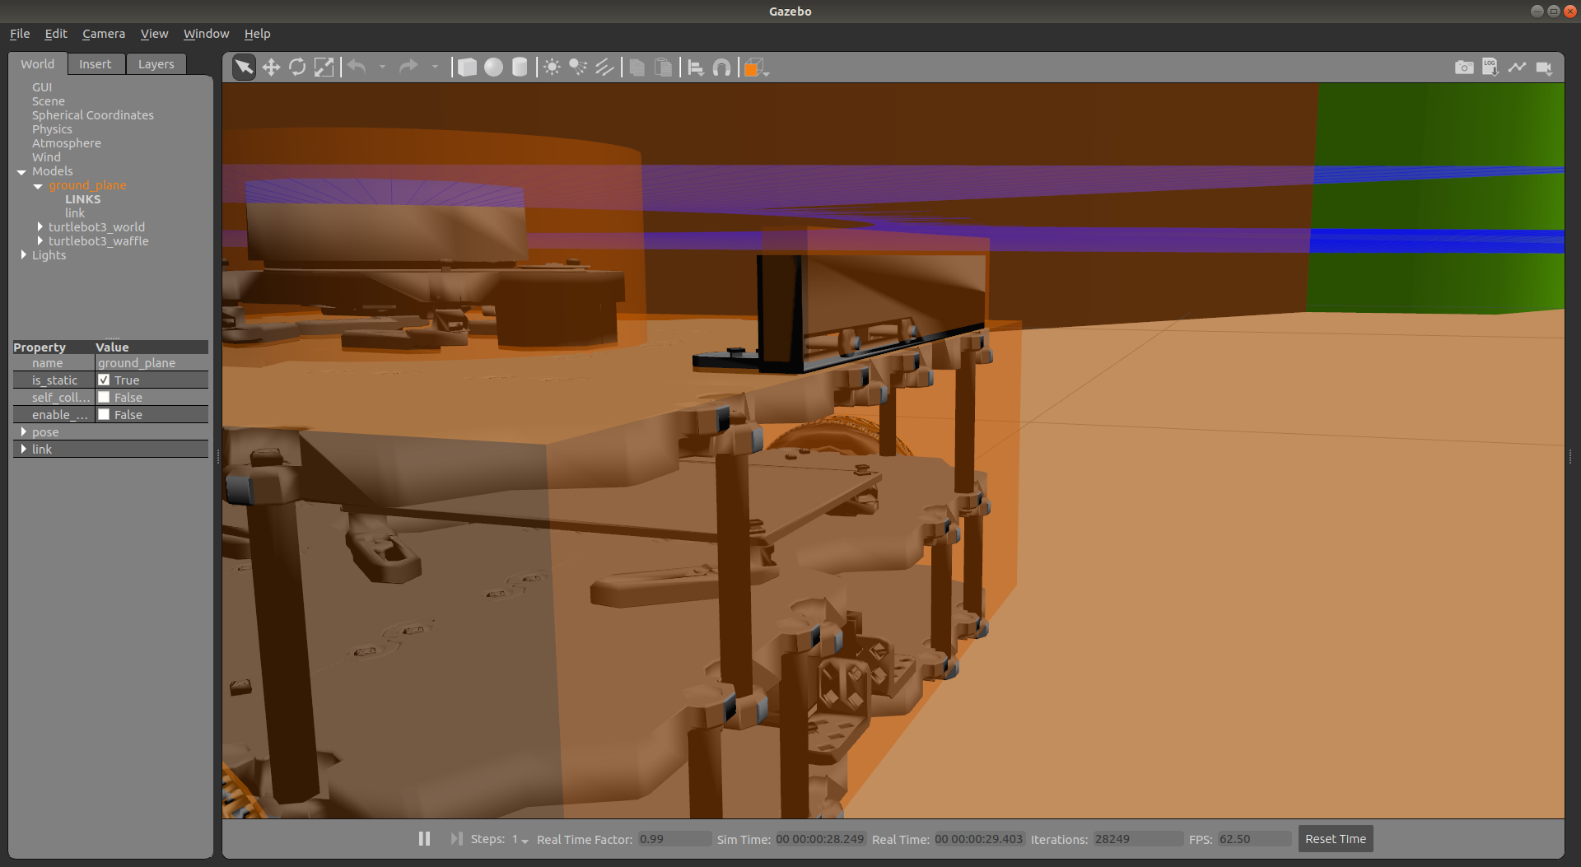Switch to the Insert tab
Screen dimensions: 1581x867
[x=96, y=63]
